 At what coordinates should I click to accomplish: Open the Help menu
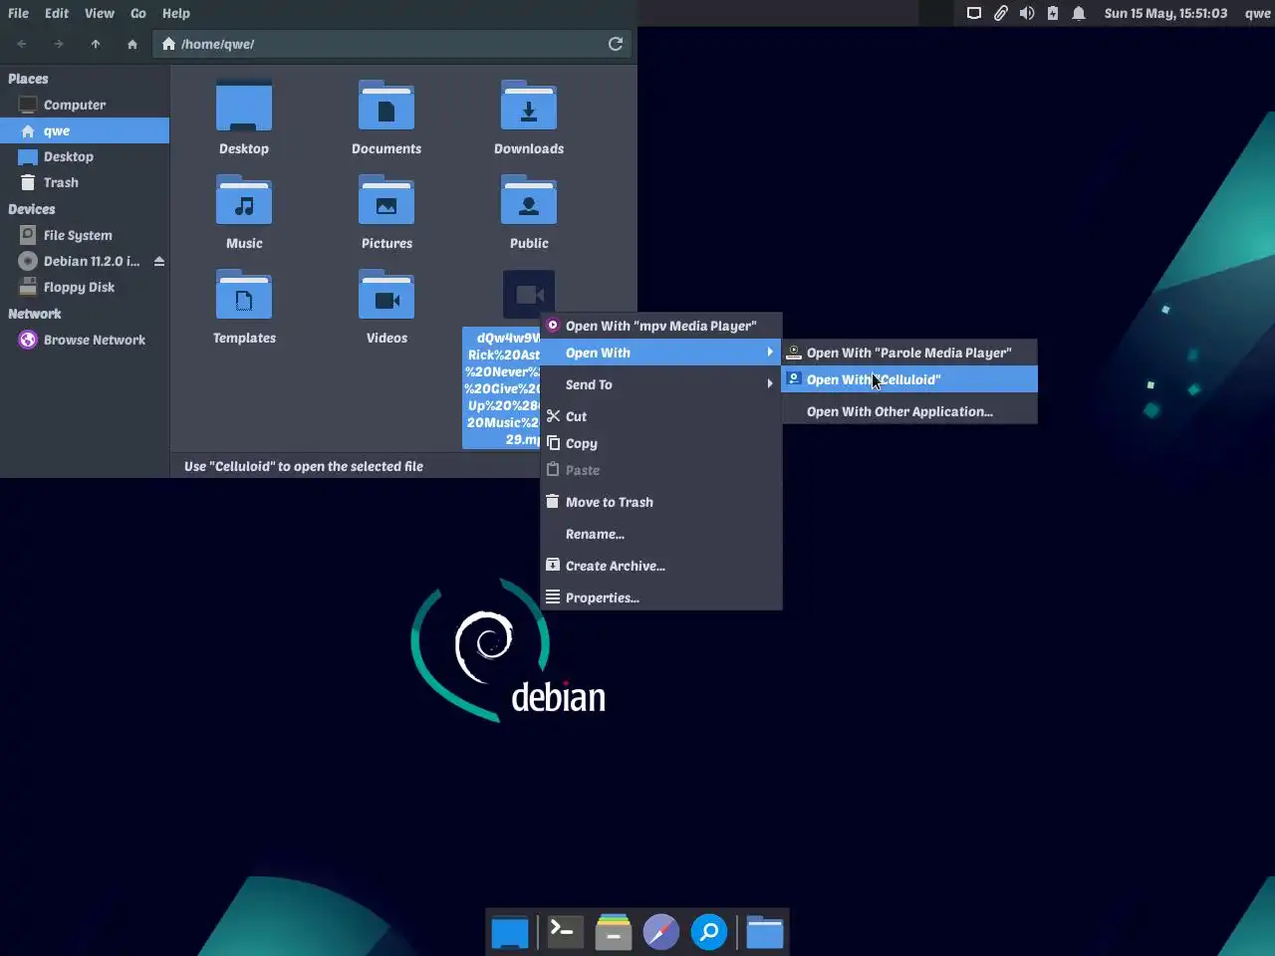pos(176,13)
